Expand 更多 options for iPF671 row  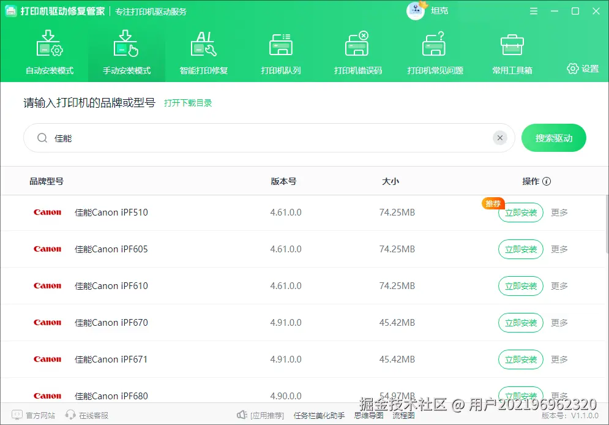[559, 359]
